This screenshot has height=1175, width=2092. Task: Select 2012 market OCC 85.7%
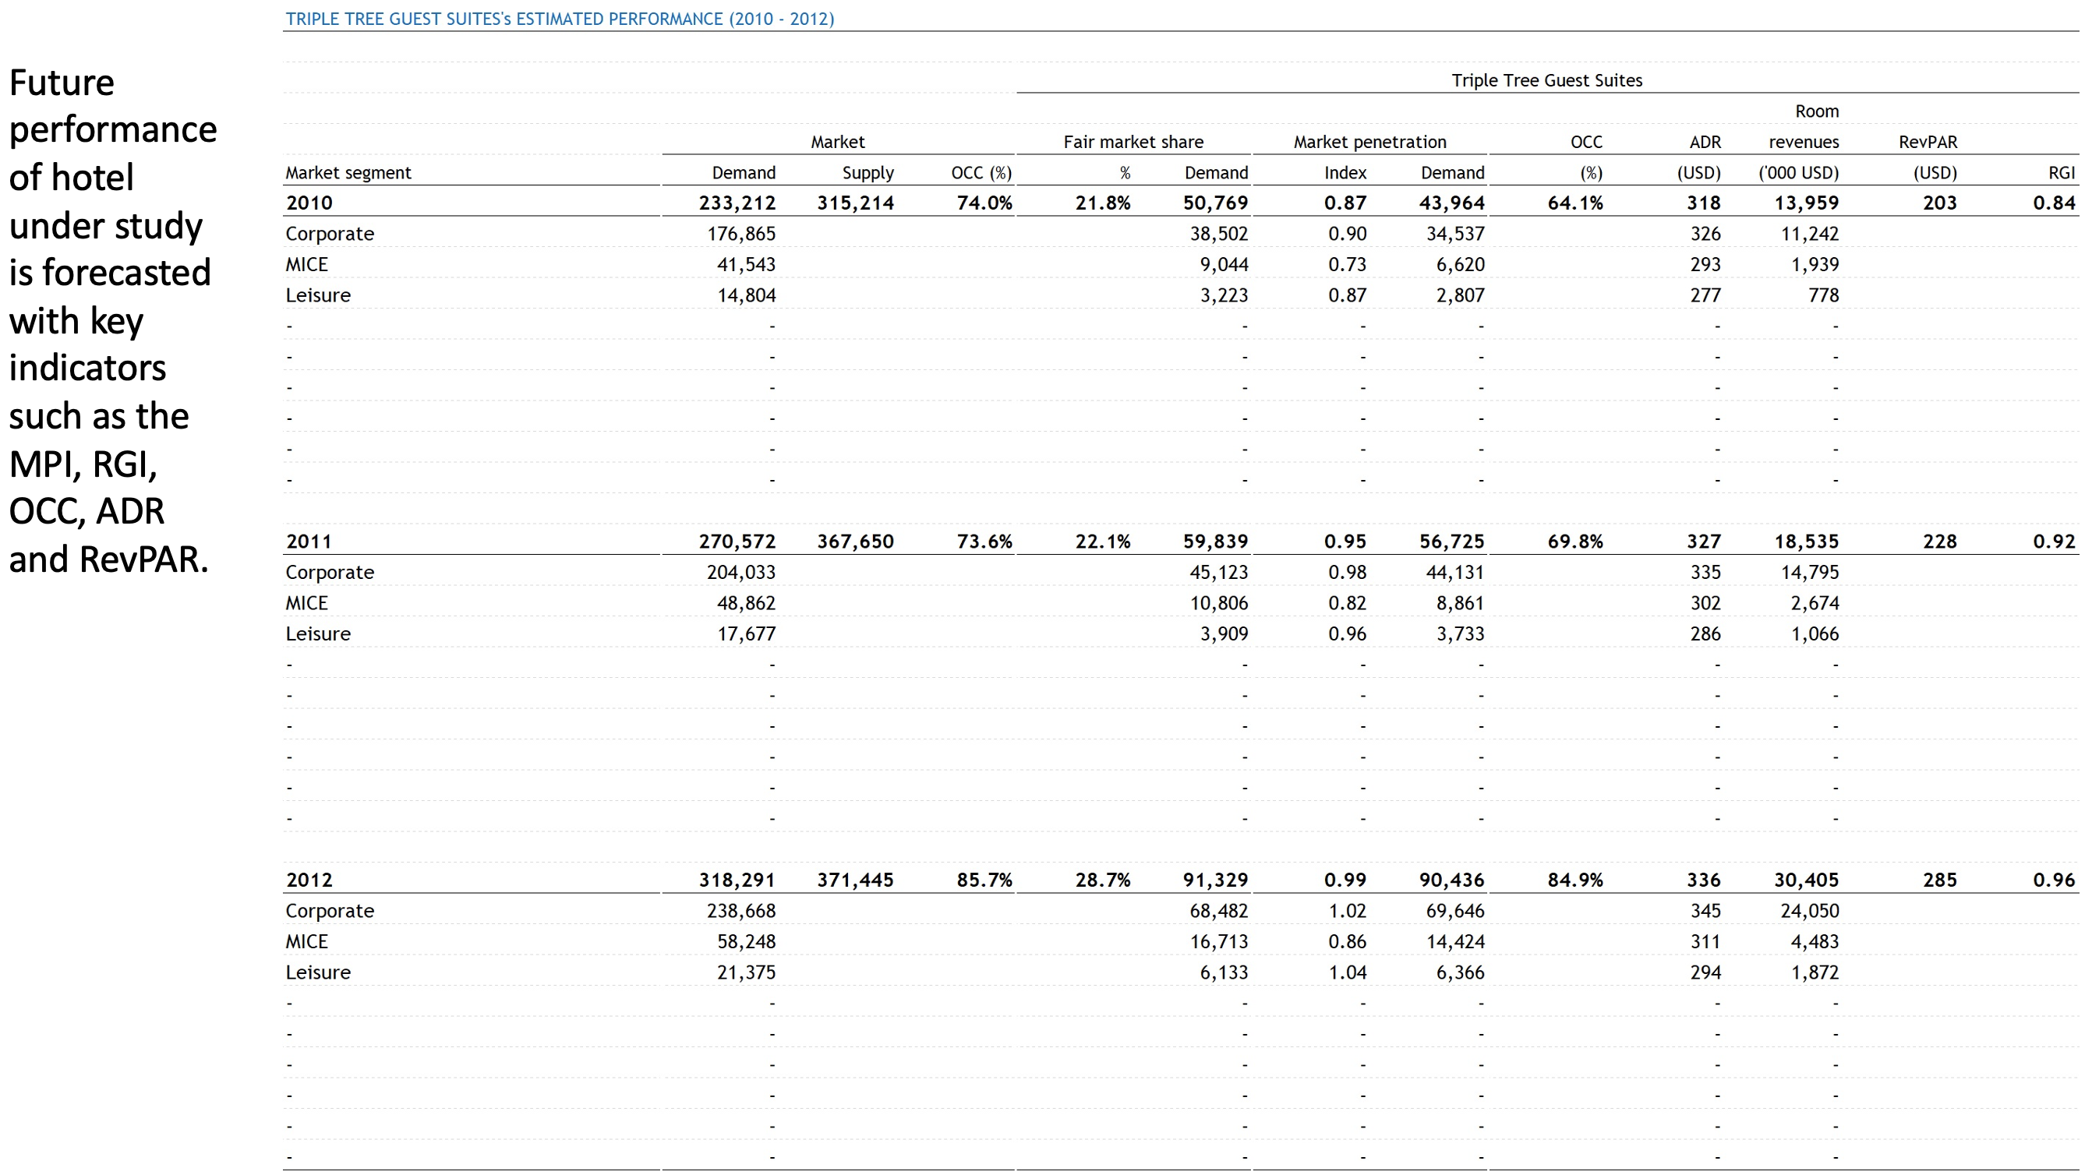click(984, 880)
